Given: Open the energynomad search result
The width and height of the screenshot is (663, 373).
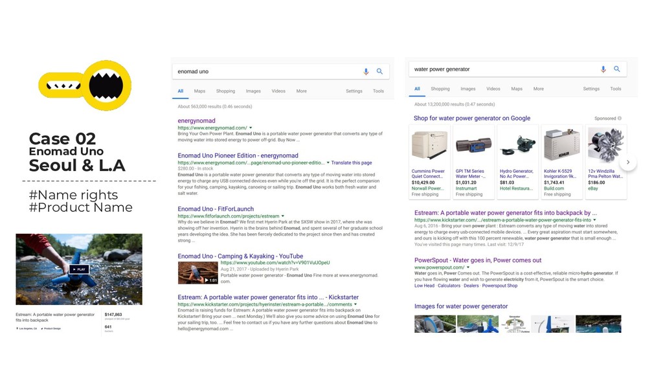Looking at the screenshot, I should tap(196, 121).
